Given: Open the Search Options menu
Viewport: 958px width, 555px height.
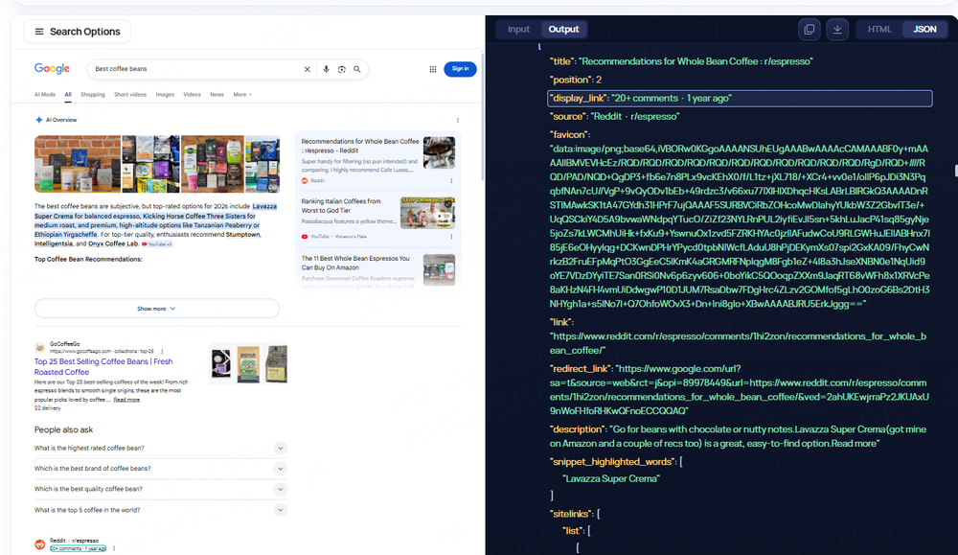Looking at the screenshot, I should [78, 32].
